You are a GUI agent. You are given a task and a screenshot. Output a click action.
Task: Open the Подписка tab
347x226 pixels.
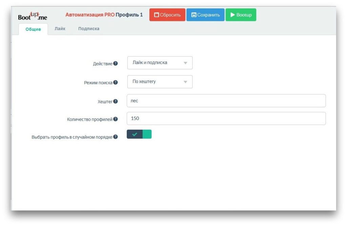(x=89, y=29)
